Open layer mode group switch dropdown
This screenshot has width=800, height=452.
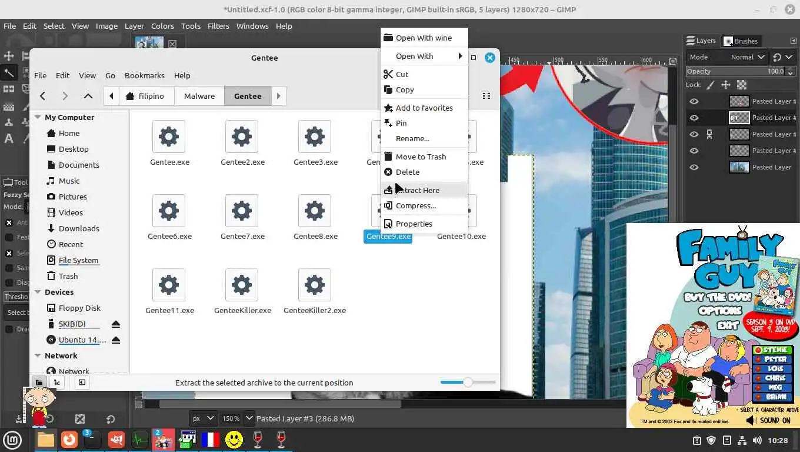coord(782,57)
